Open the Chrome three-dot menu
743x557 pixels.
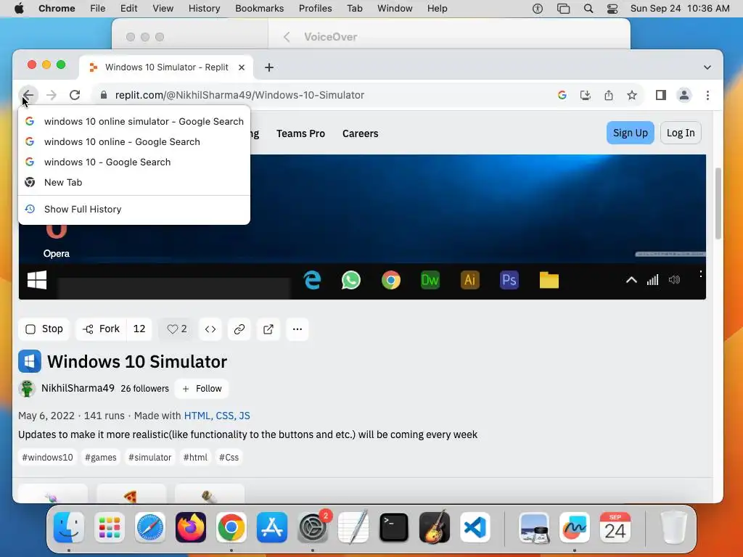[707, 95]
